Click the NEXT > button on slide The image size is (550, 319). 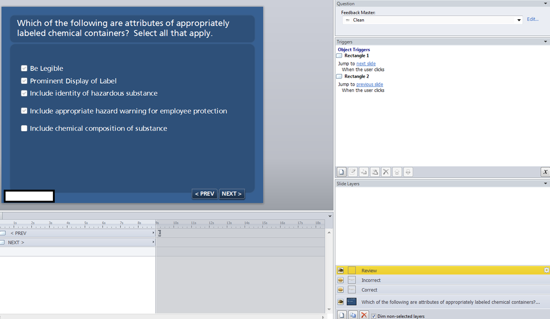click(231, 194)
